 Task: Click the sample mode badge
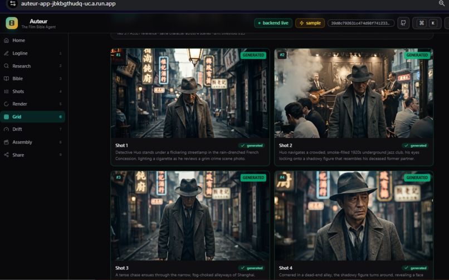click(x=310, y=23)
